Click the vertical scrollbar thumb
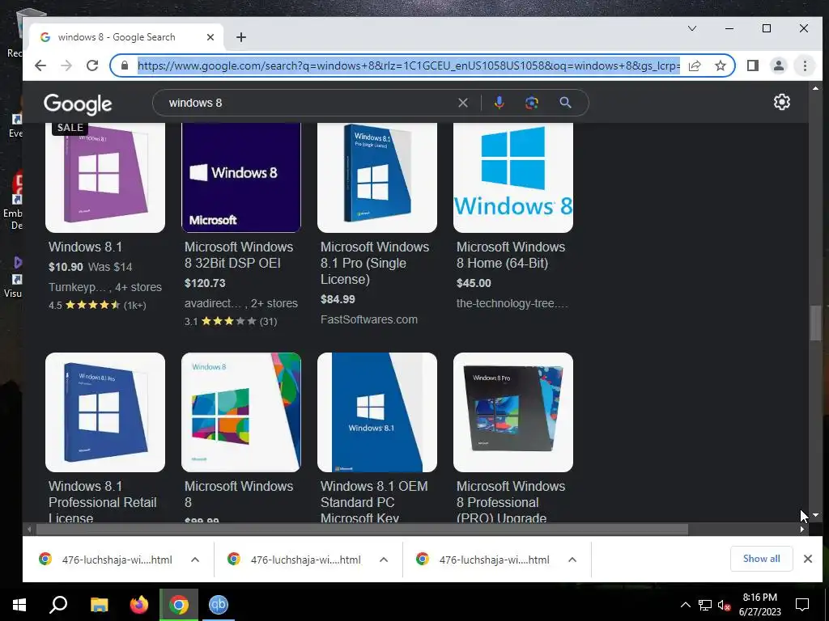 815,323
